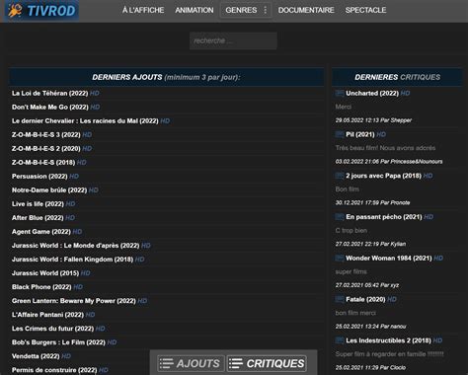Open the Wonder Woman 1984 (2021) review

pyautogui.click(x=389, y=258)
